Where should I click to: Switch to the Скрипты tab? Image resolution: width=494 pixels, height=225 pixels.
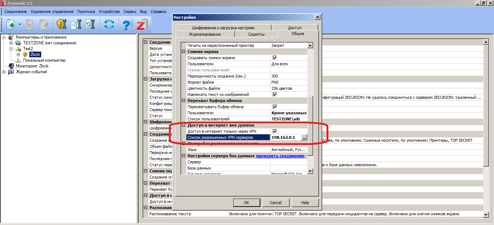click(256, 34)
